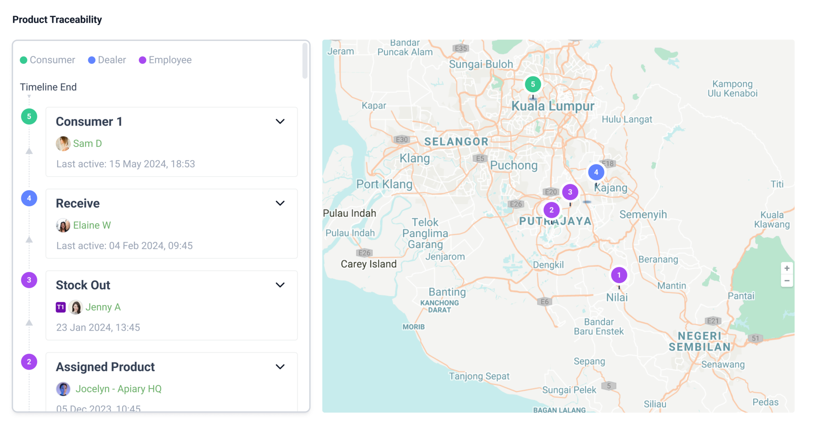Screen dimensions: 838x425
Task: Select purple map marker 3 on map
Action: [x=570, y=192]
